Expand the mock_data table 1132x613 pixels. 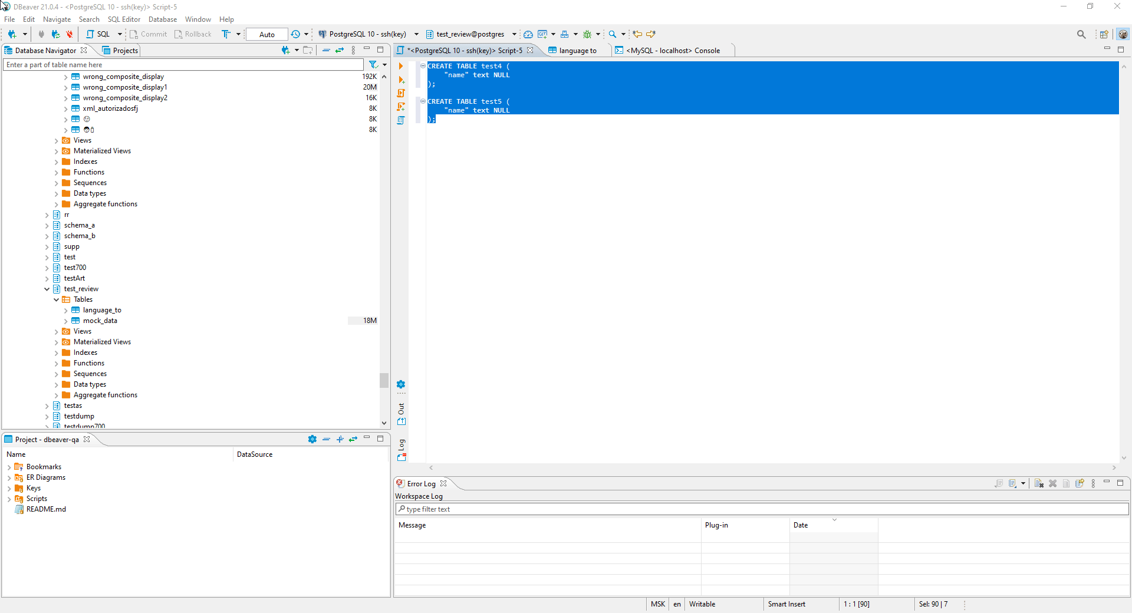click(65, 321)
